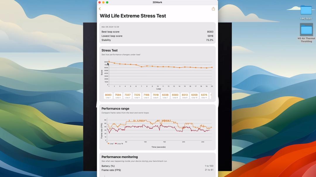Screen dimensions: 316x177
Task: Click the red Loop 19 legend marker
Action: point(116,144)
